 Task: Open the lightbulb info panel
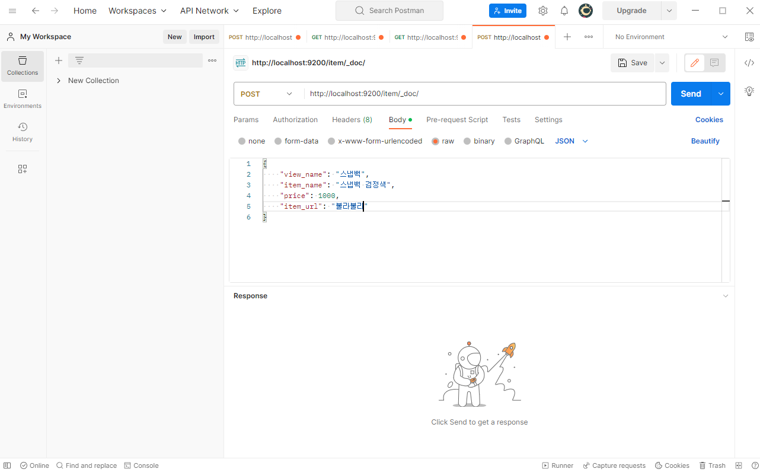749,91
